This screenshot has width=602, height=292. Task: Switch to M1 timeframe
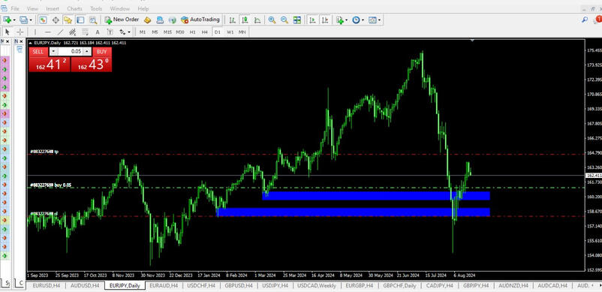coord(143,32)
